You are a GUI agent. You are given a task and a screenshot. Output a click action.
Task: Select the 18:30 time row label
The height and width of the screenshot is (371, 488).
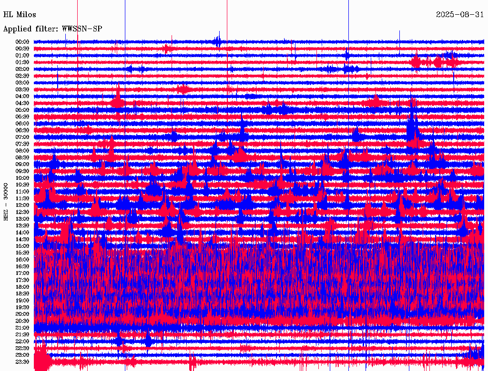coord(22,293)
